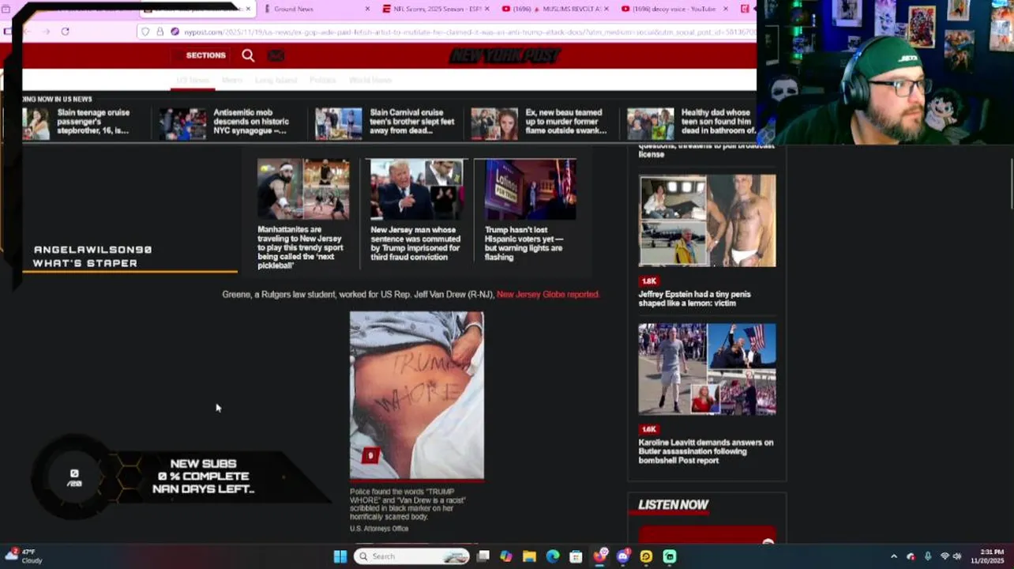Open 'threatens to pull broadcast license' sidebar link
Image resolution: width=1014 pixels, height=569 pixels.
click(707, 150)
